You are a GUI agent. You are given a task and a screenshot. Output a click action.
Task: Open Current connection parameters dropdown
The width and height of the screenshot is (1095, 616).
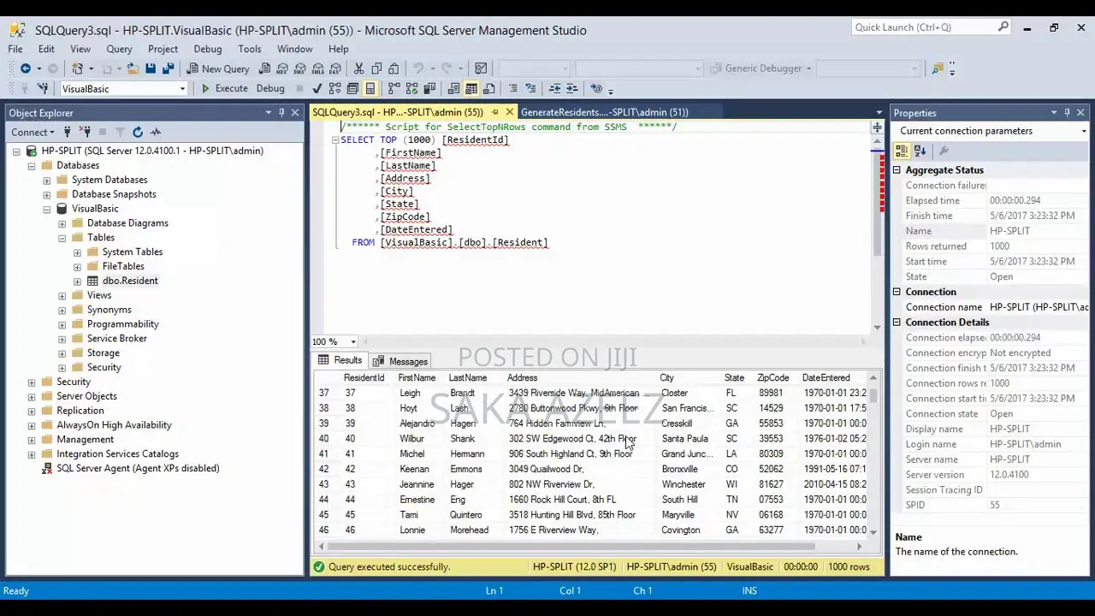[x=1084, y=131]
